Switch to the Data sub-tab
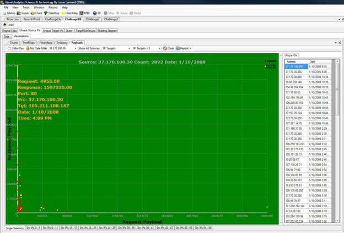Viewport: 344px width, 233px height. pos(7,36)
